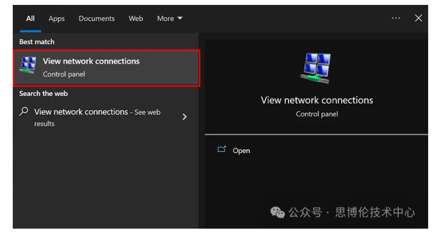Select the Documents tab

pyautogui.click(x=96, y=18)
